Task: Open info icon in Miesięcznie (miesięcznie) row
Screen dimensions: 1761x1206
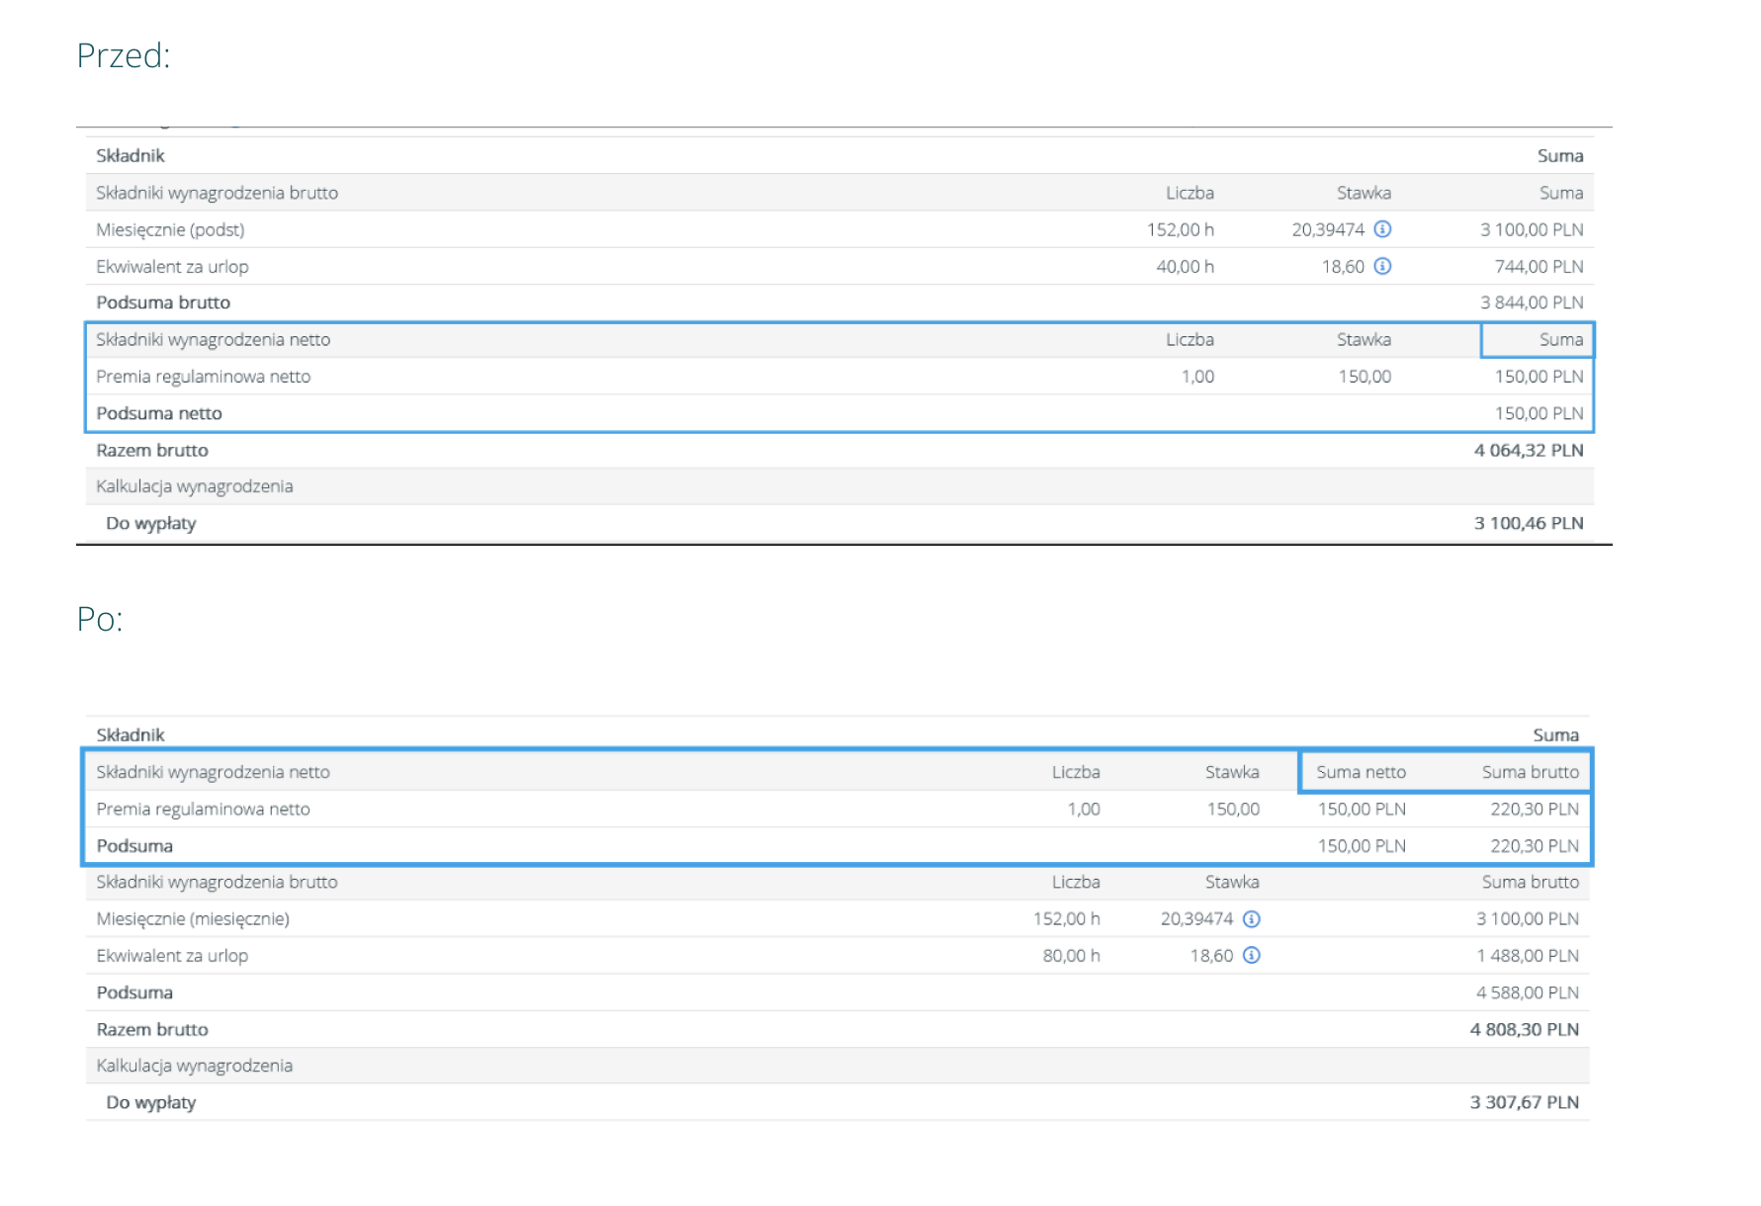Action: pos(1251,919)
